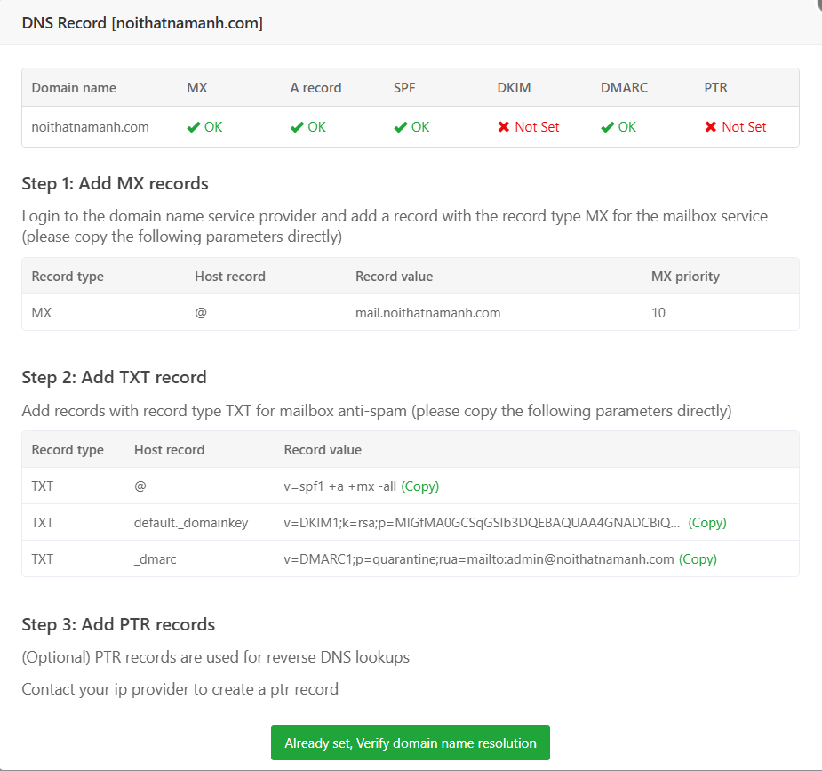Viewport: 822px width, 771px height.
Task: Click the noithatnamanh.com domain name cell
Action: (x=90, y=127)
